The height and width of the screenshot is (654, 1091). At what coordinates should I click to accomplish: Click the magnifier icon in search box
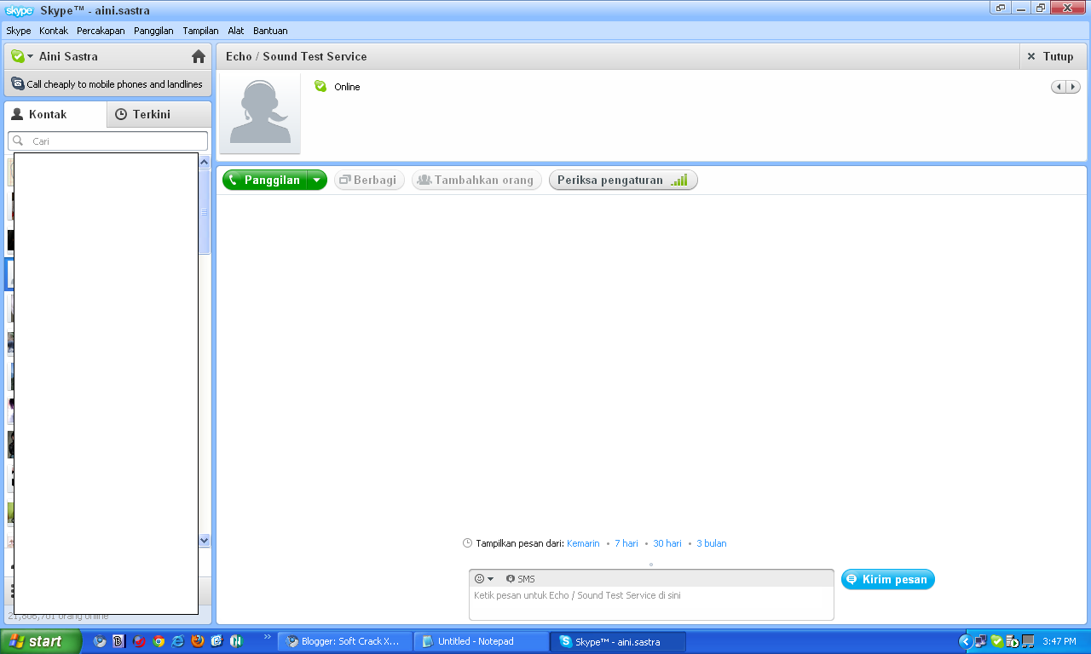coord(18,141)
